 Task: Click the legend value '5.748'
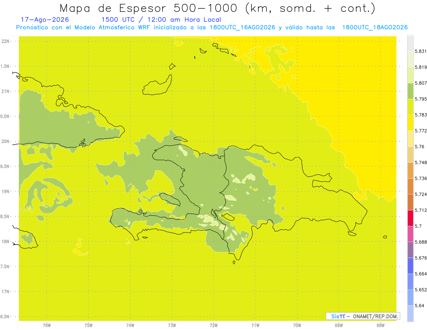tap(421, 163)
